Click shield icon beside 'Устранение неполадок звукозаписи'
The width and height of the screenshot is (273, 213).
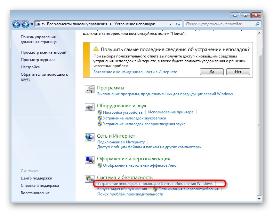100,118
